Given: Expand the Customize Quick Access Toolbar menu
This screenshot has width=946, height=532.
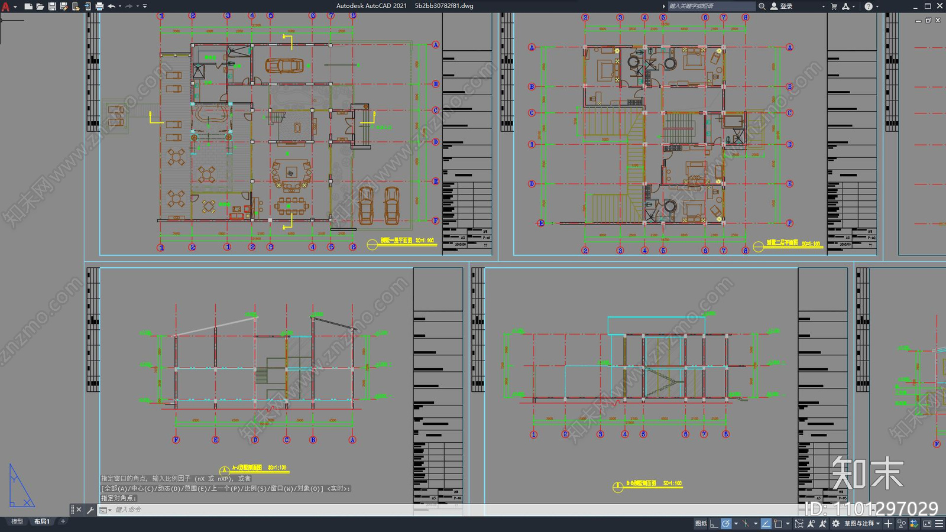Looking at the screenshot, I should click(145, 7).
